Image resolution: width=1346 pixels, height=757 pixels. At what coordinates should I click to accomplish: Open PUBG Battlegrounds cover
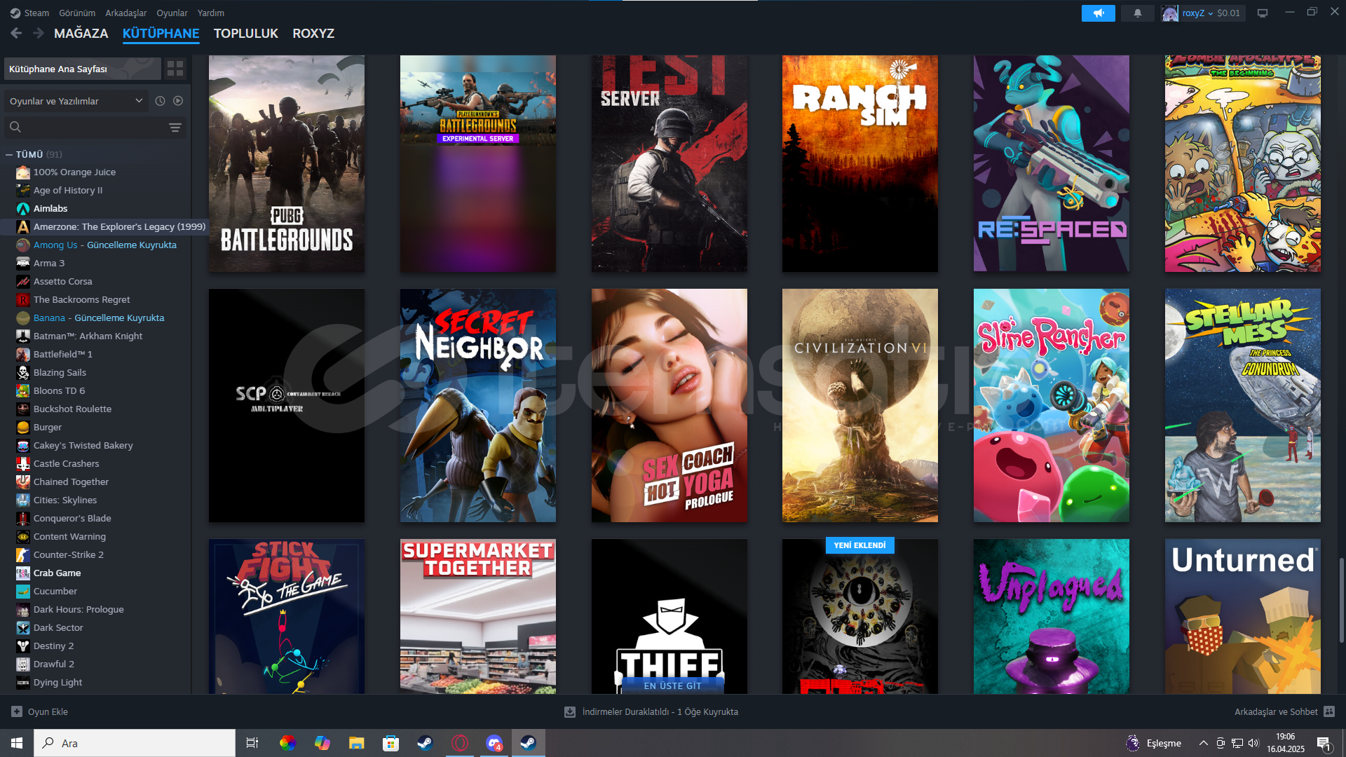[x=287, y=163]
